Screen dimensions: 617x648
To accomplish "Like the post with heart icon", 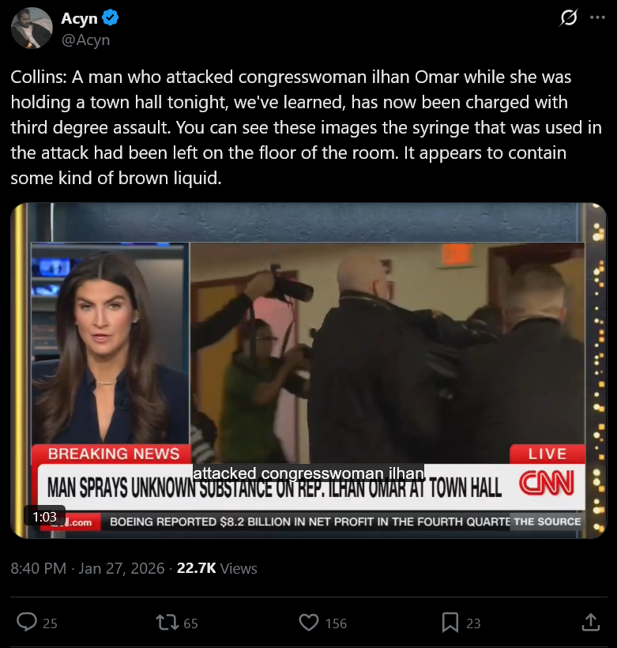I will click(309, 623).
